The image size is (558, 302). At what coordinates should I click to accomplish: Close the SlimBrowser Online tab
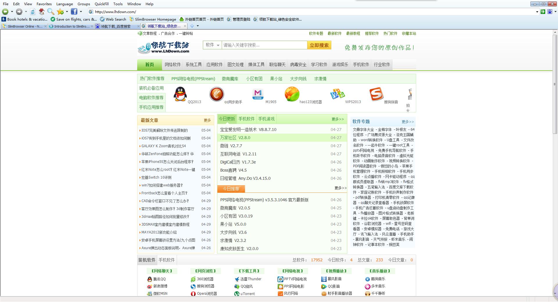[46, 26]
